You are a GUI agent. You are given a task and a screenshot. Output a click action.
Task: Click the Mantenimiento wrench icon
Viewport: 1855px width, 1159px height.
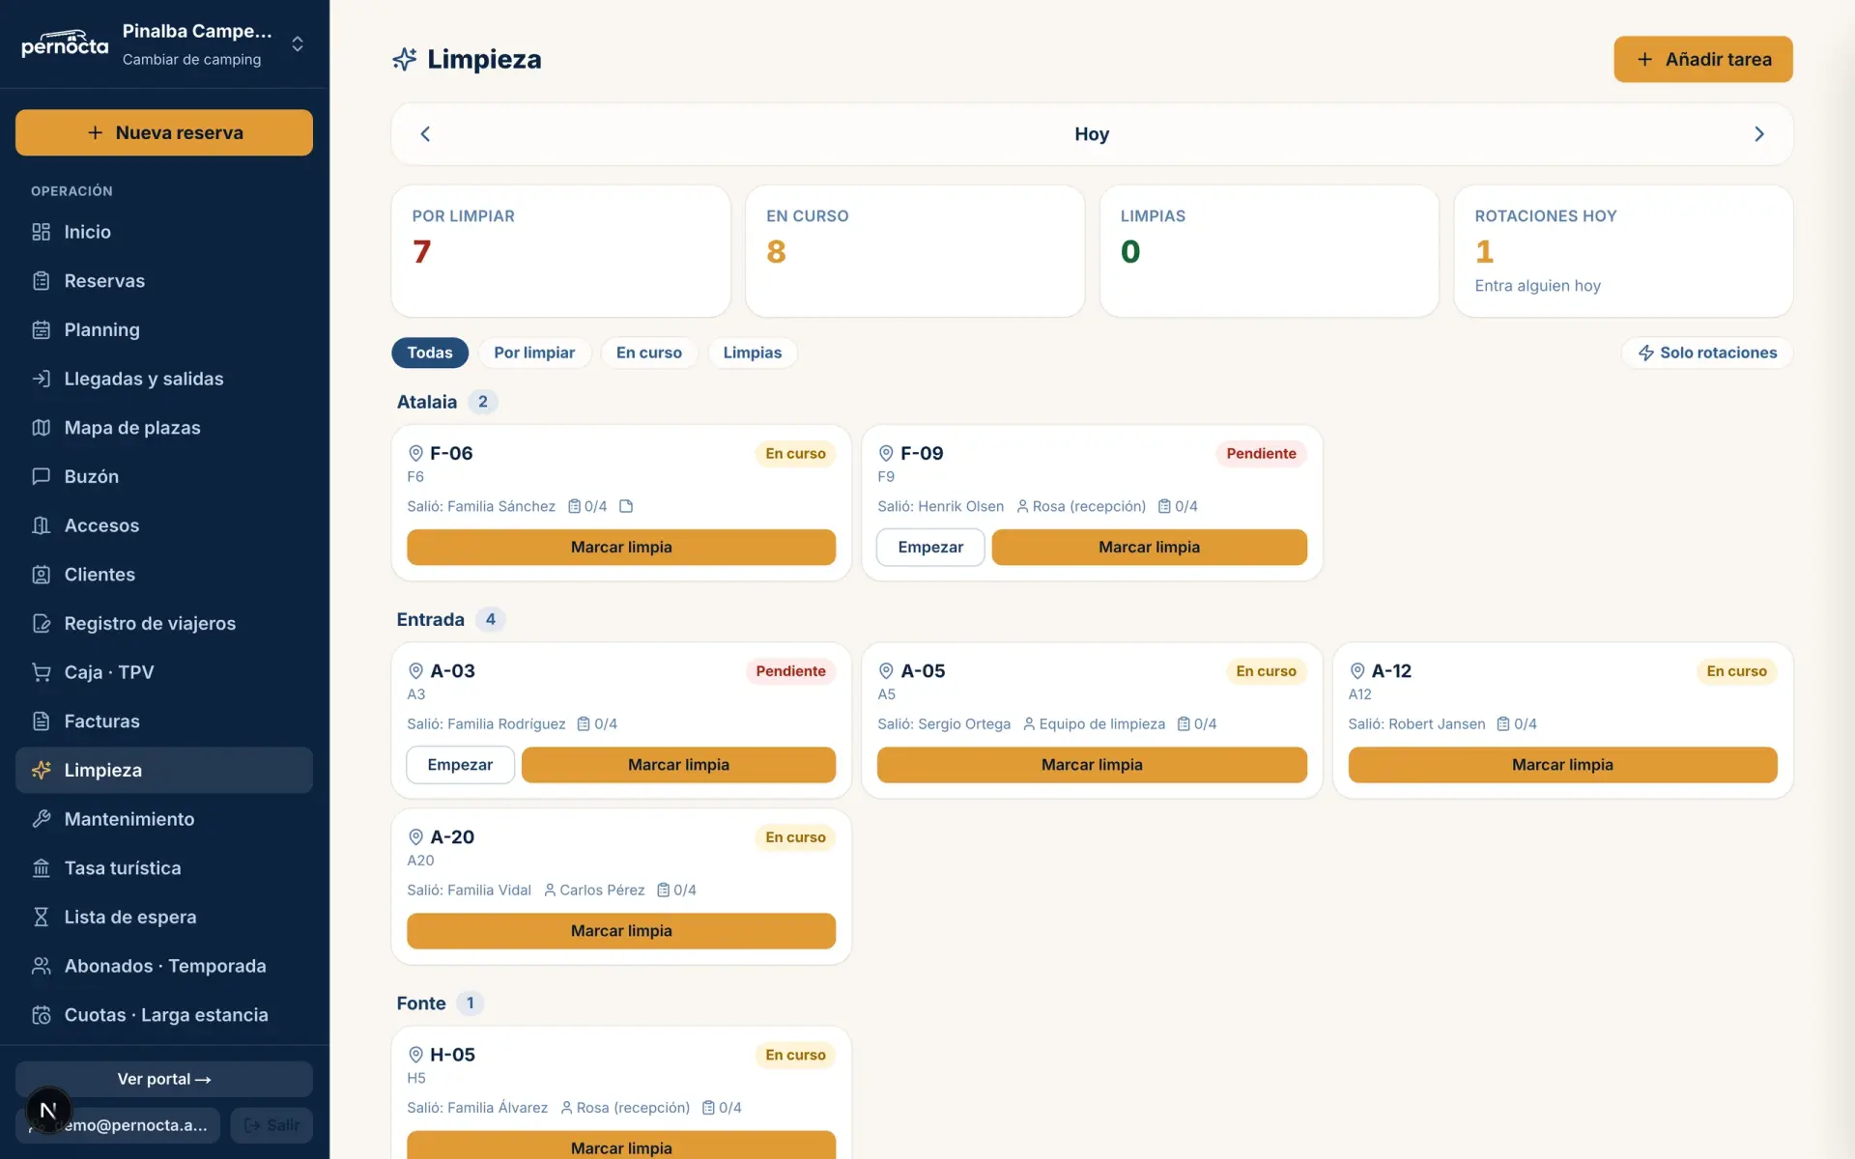pos(41,819)
